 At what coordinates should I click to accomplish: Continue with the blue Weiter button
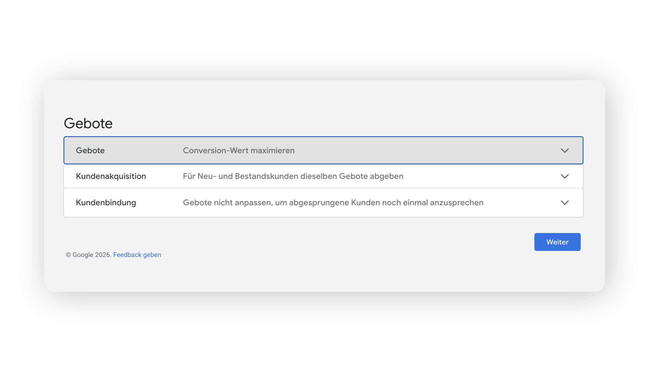pyautogui.click(x=557, y=242)
